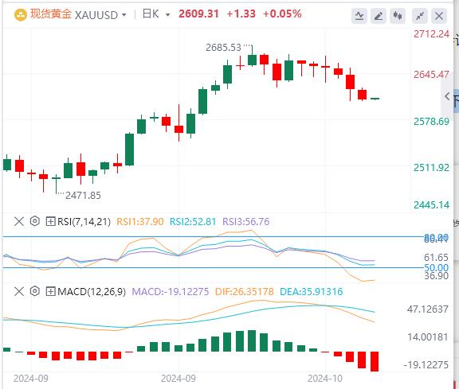Select the MACD:-19.12275 legend value

[171, 292]
